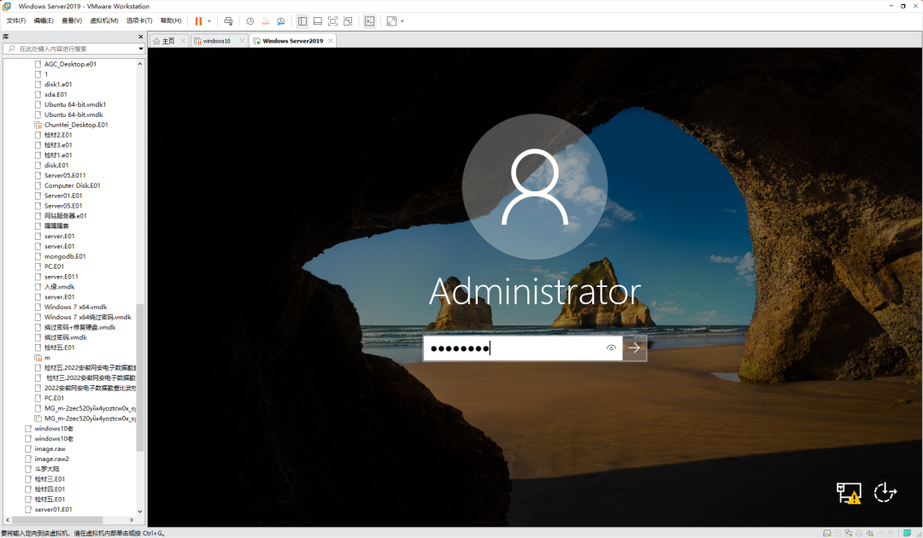Close the 主页 home tab
This screenshot has width=923, height=538.
[x=183, y=41]
